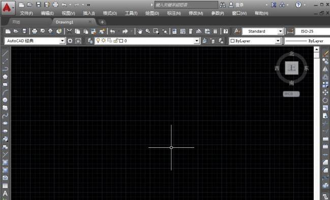Open the 标注(N) menu

(174, 13)
